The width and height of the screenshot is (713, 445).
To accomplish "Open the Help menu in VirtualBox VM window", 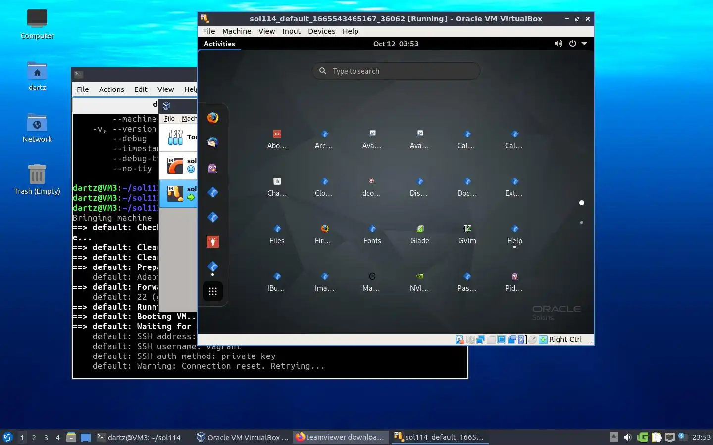I will point(350,31).
